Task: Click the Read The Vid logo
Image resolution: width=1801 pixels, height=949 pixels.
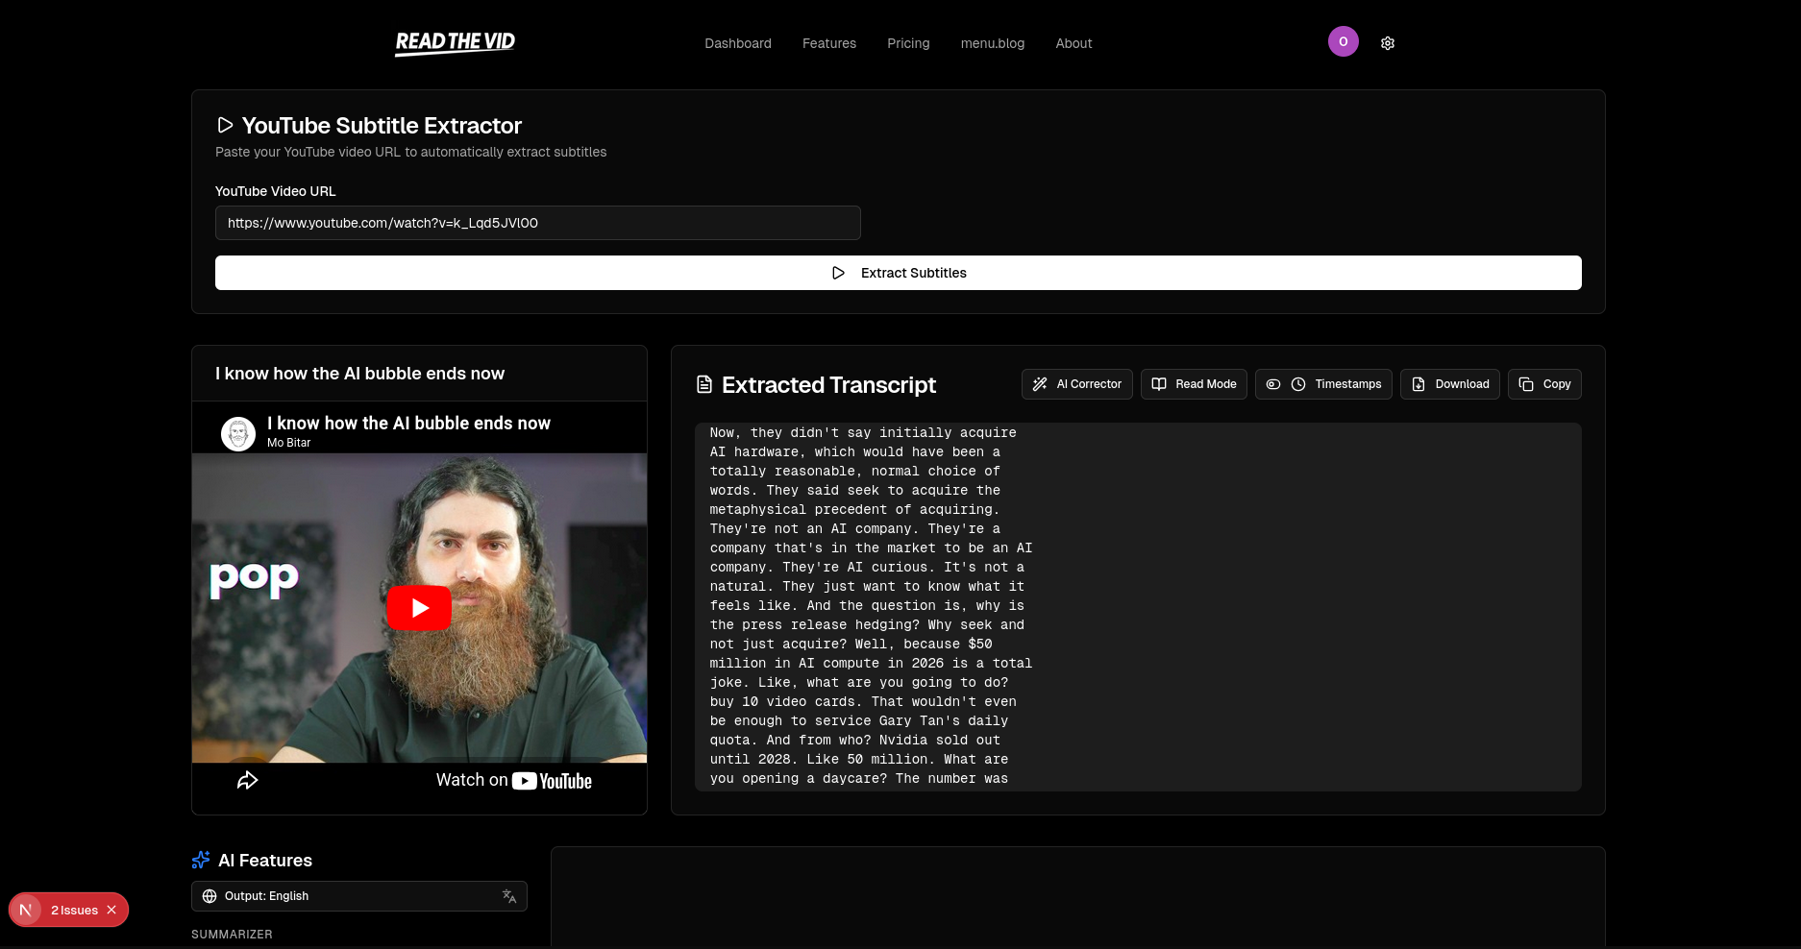Action: point(455,42)
